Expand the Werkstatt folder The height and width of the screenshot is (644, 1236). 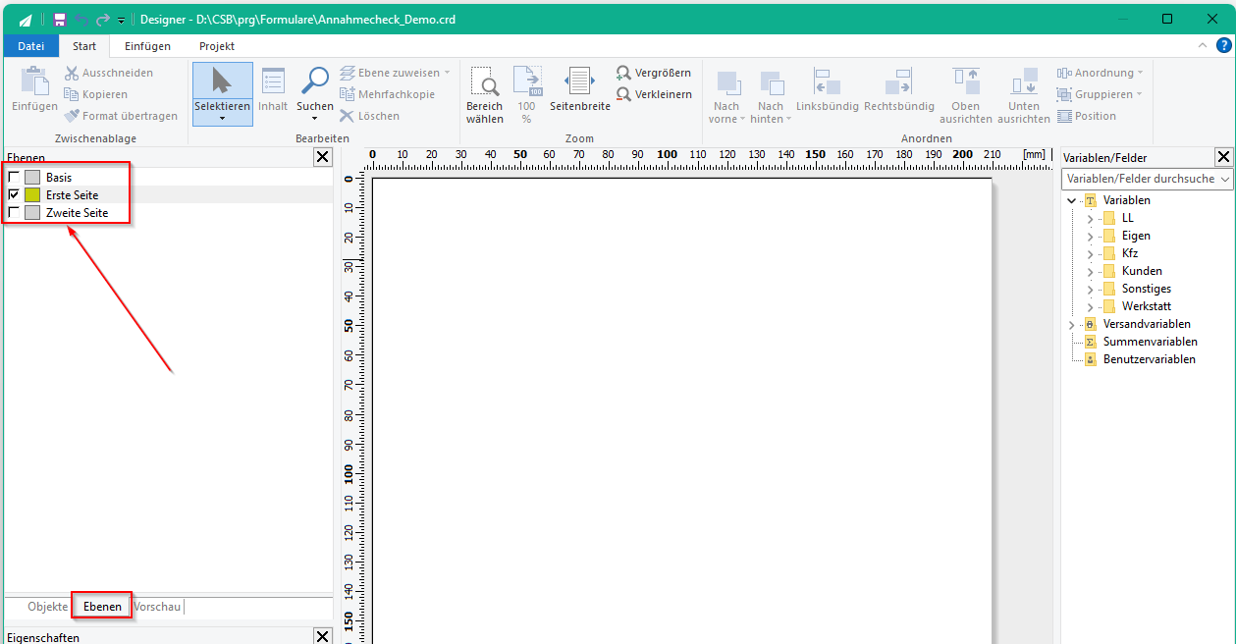tap(1090, 306)
